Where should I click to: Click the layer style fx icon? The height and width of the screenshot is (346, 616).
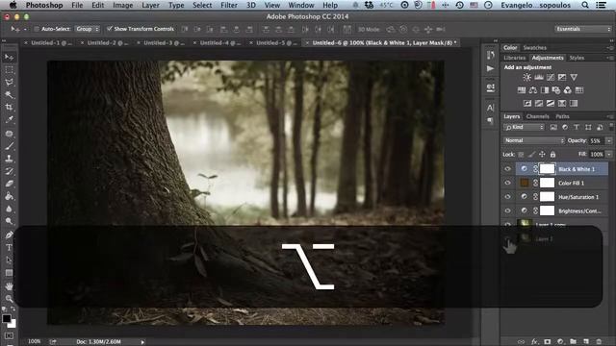[534, 342]
